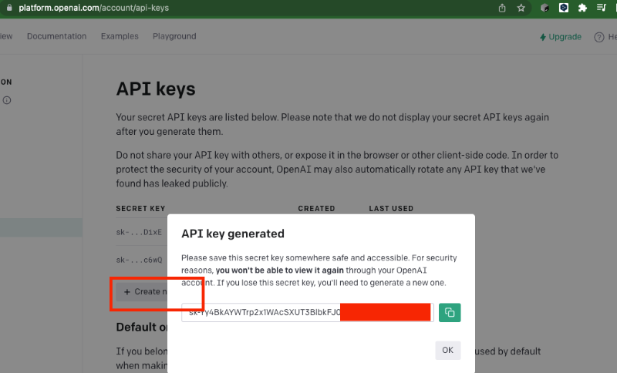617x373 pixels.
Task: Copy the generated API key
Action: point(450,312)
